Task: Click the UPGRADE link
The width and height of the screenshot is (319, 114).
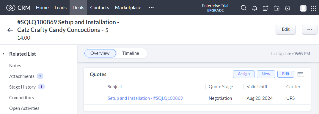Action: 215,10
